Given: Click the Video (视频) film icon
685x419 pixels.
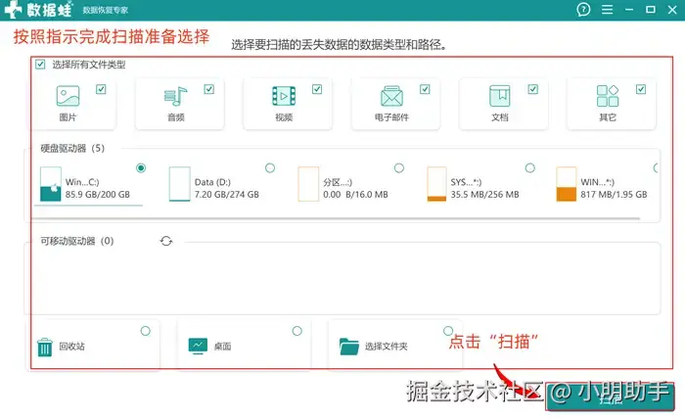Looking at the screenshot, I should [x=284, y=96].
